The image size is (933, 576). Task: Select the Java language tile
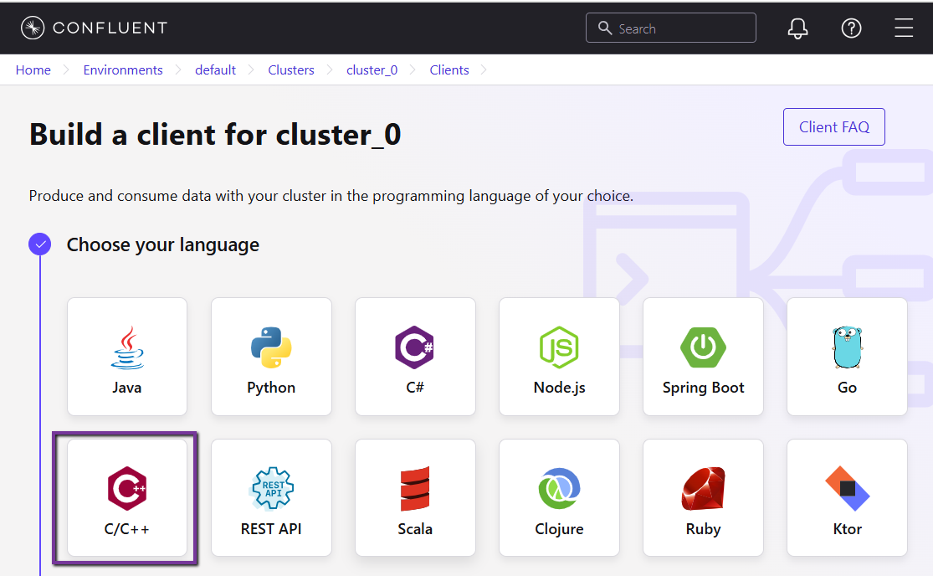tap(127, 357)
